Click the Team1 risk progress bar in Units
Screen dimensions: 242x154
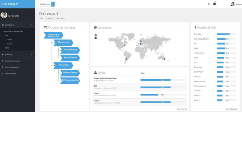coord(163,95)
